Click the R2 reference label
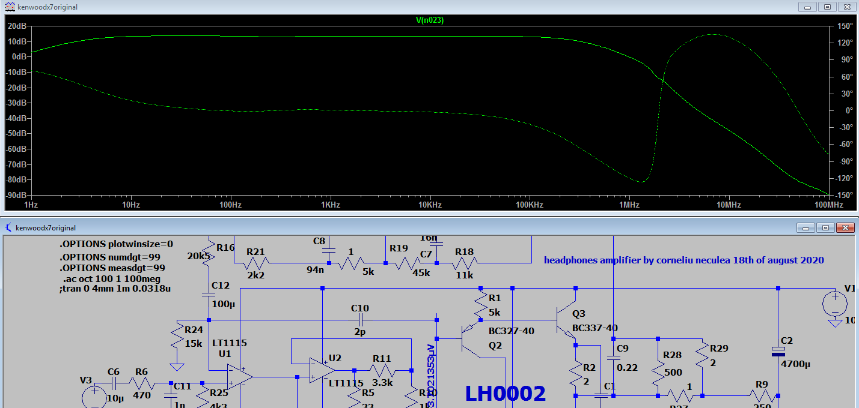The width and height of the screenshot is (859, 408). point(589,368)
